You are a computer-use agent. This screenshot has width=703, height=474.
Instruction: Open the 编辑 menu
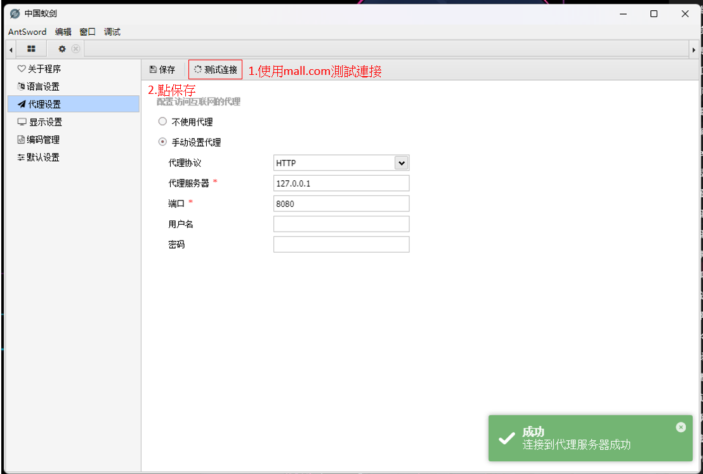(63, 32)
